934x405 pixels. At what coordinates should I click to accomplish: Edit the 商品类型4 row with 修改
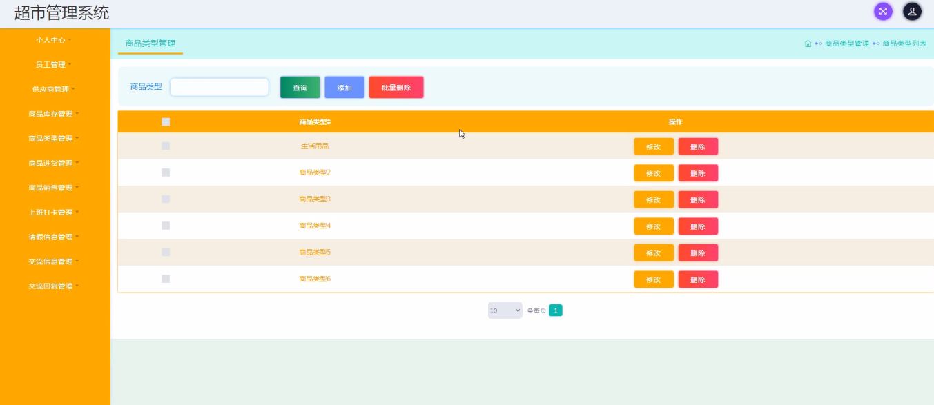654,226
